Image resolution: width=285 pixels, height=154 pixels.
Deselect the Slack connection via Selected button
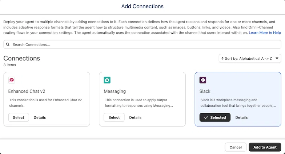click(x=215, y=117)
